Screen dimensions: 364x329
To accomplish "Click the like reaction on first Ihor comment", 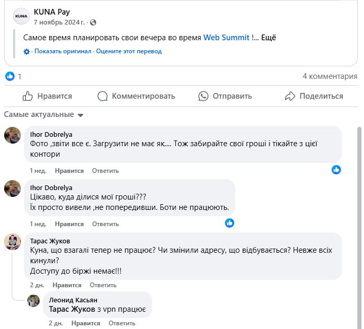I will click(x=336, y=169).
